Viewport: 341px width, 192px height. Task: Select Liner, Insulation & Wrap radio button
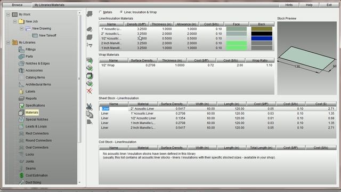tap(121, 12)
